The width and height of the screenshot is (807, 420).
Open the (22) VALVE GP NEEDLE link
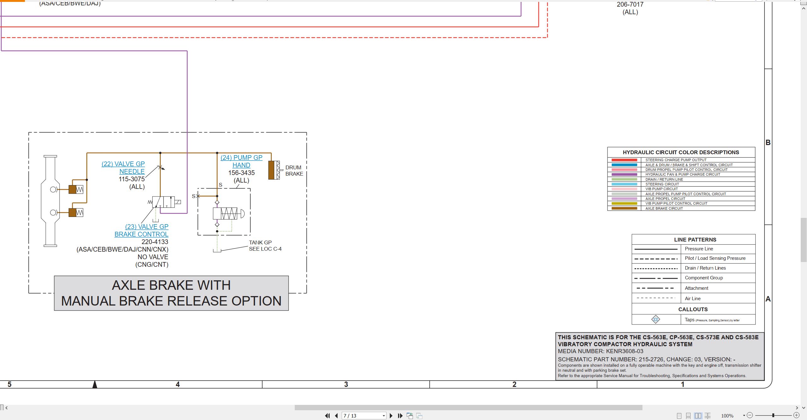click(x=123, y=168)
